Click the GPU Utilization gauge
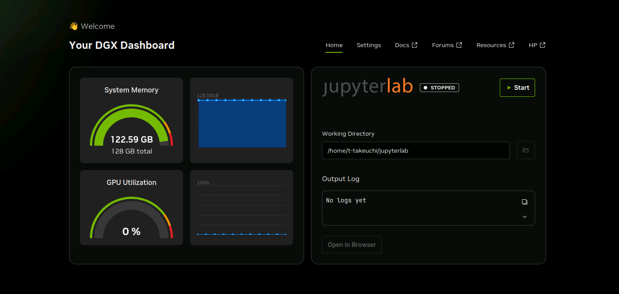This screenshot has height=294, width=619. 131,218
